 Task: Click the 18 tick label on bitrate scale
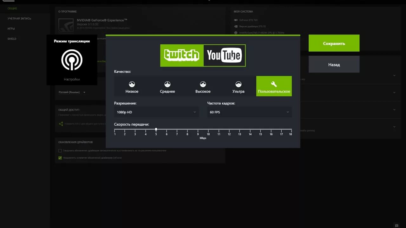290,134
